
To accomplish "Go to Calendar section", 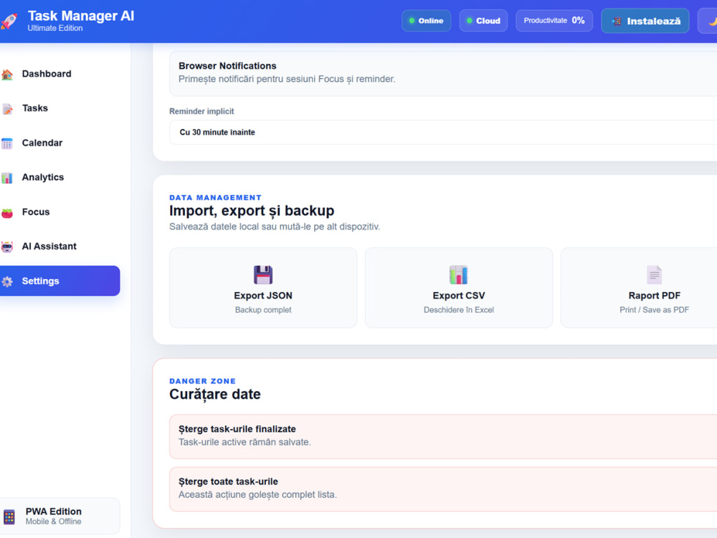I will point(60,143).
